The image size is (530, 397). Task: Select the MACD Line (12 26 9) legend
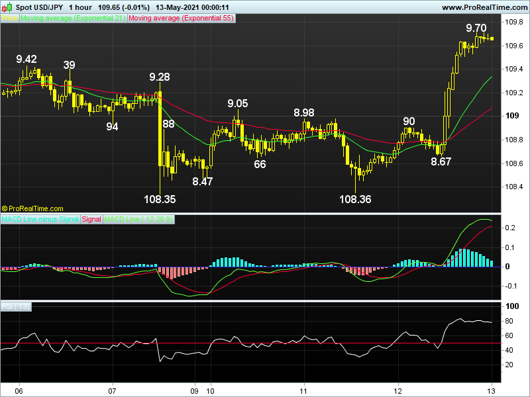pos(138,219)
